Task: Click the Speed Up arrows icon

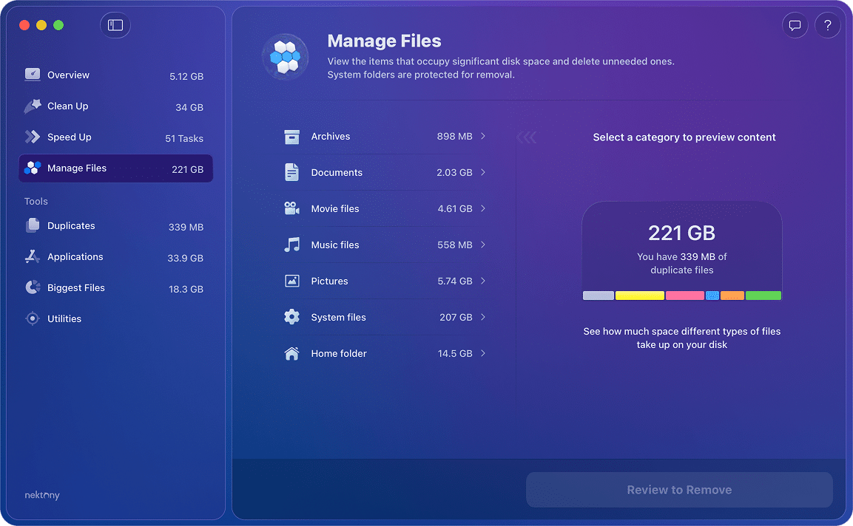Action: pos(33,137)
